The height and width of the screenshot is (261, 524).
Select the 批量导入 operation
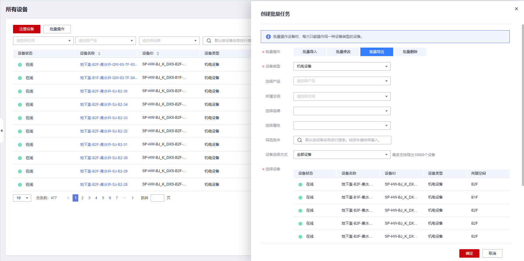click(x=310, y=52)
